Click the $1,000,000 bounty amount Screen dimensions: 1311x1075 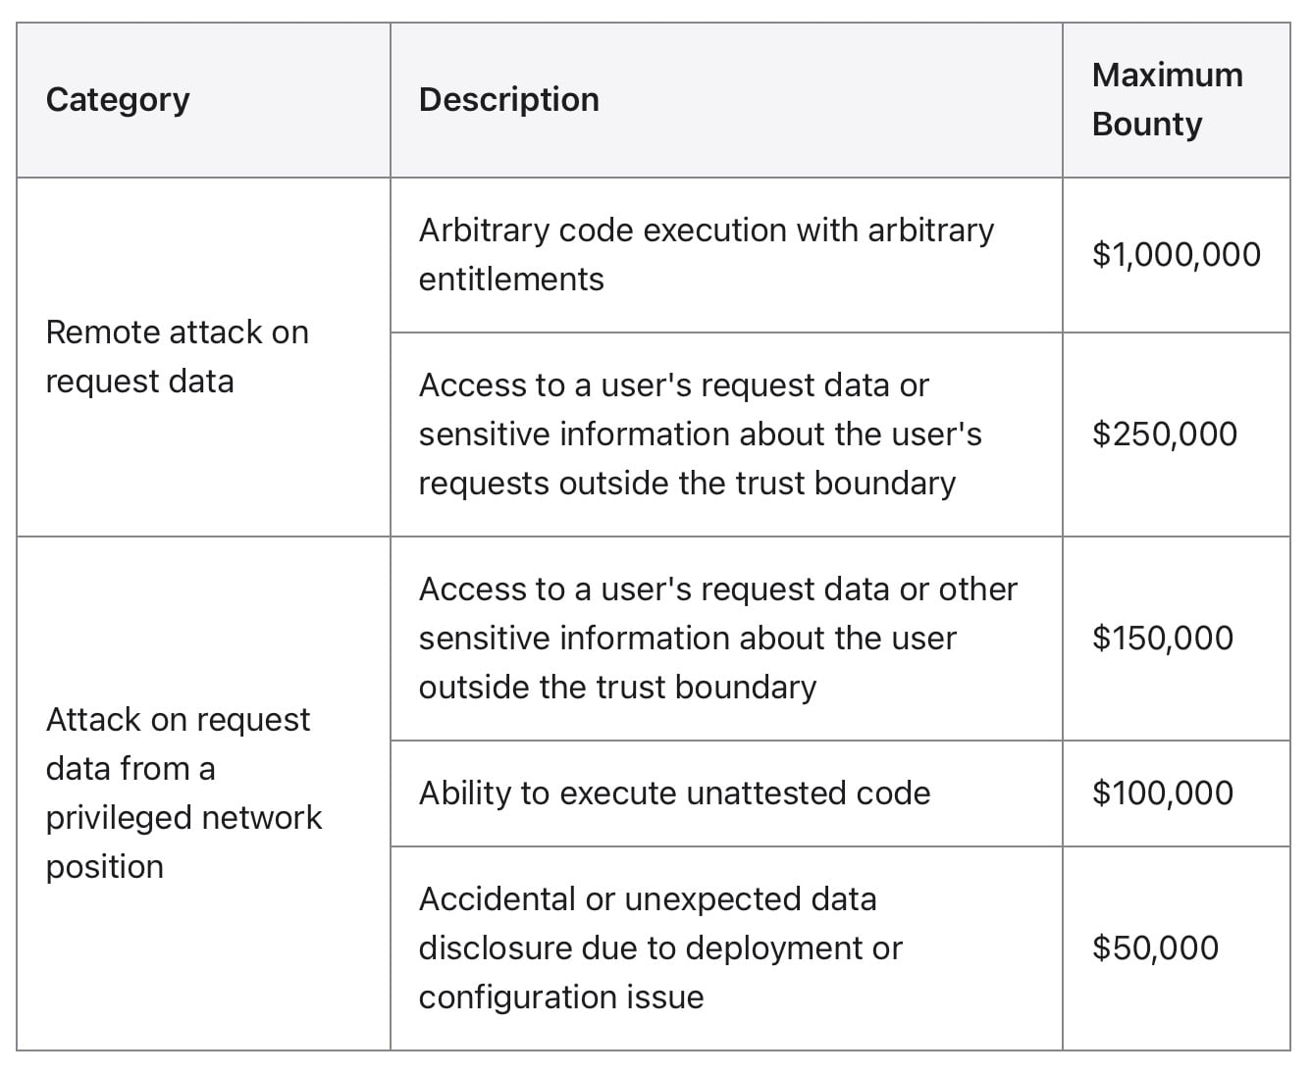pyautogui.click(x=1176, y=255)
